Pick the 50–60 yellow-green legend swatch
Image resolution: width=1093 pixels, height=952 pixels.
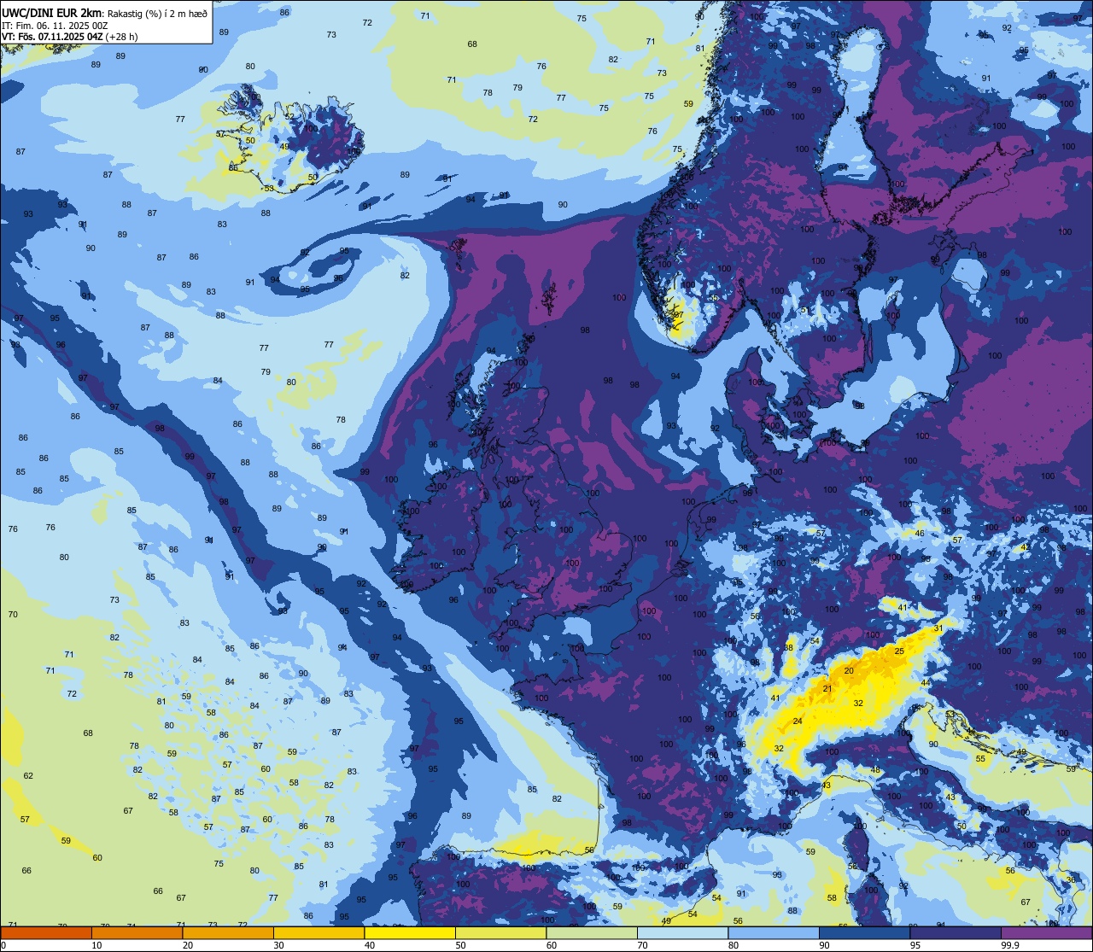(x=500, y=932)
